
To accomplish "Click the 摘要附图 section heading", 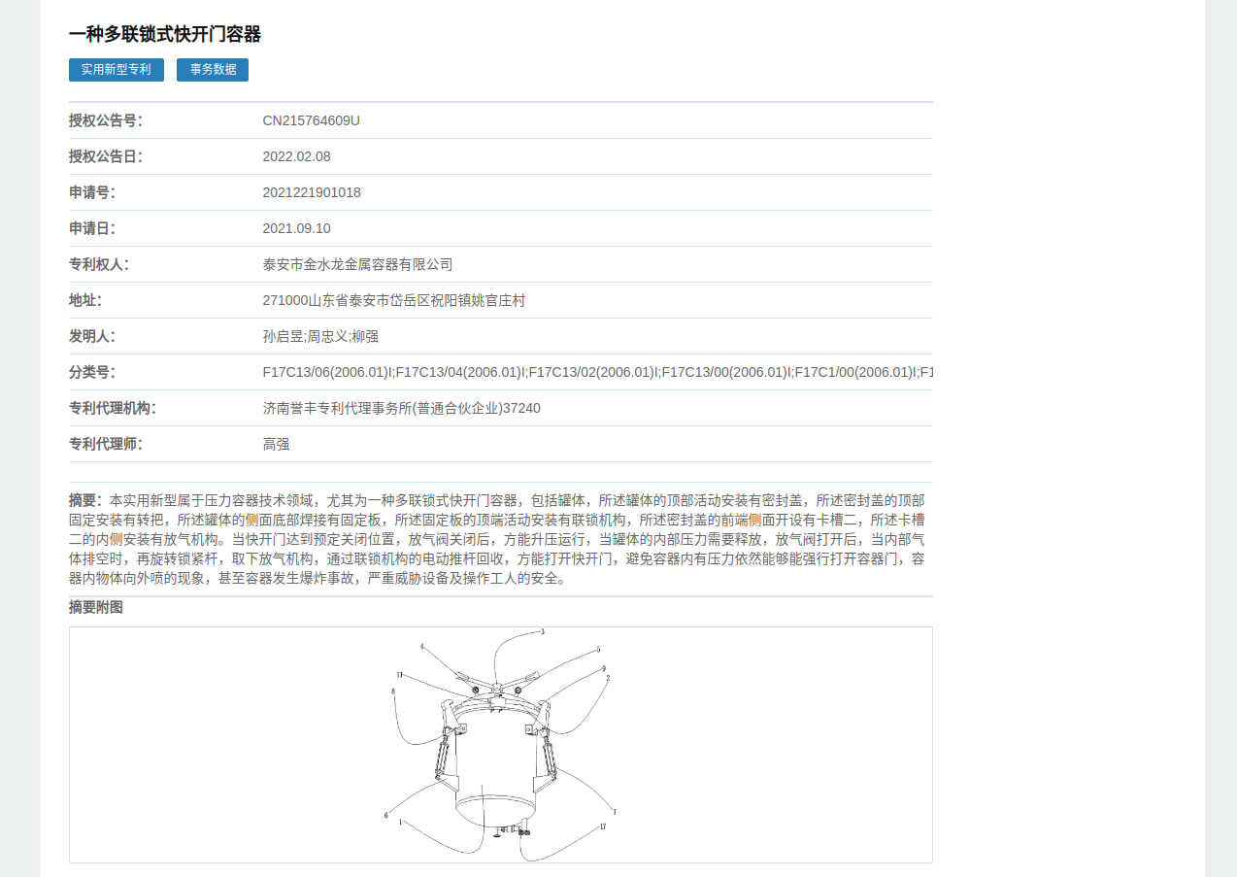I will click(x=96, y=608).
